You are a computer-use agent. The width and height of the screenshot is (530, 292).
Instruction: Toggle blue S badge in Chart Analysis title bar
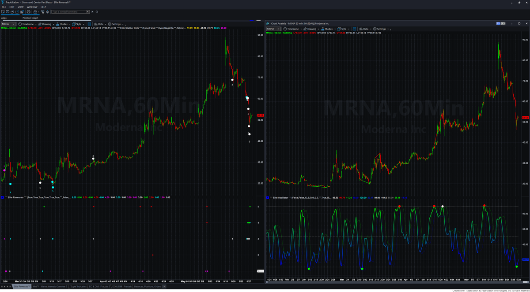coord(498,23)
